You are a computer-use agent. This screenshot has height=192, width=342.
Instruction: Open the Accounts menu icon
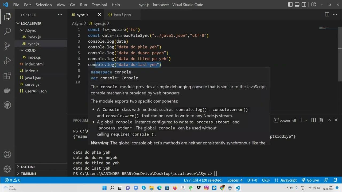(x=7, y=154)
